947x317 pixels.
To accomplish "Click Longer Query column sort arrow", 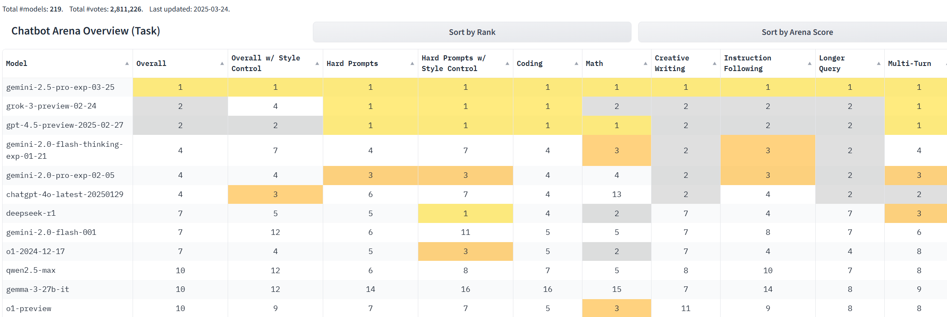I will coord(879,63).
